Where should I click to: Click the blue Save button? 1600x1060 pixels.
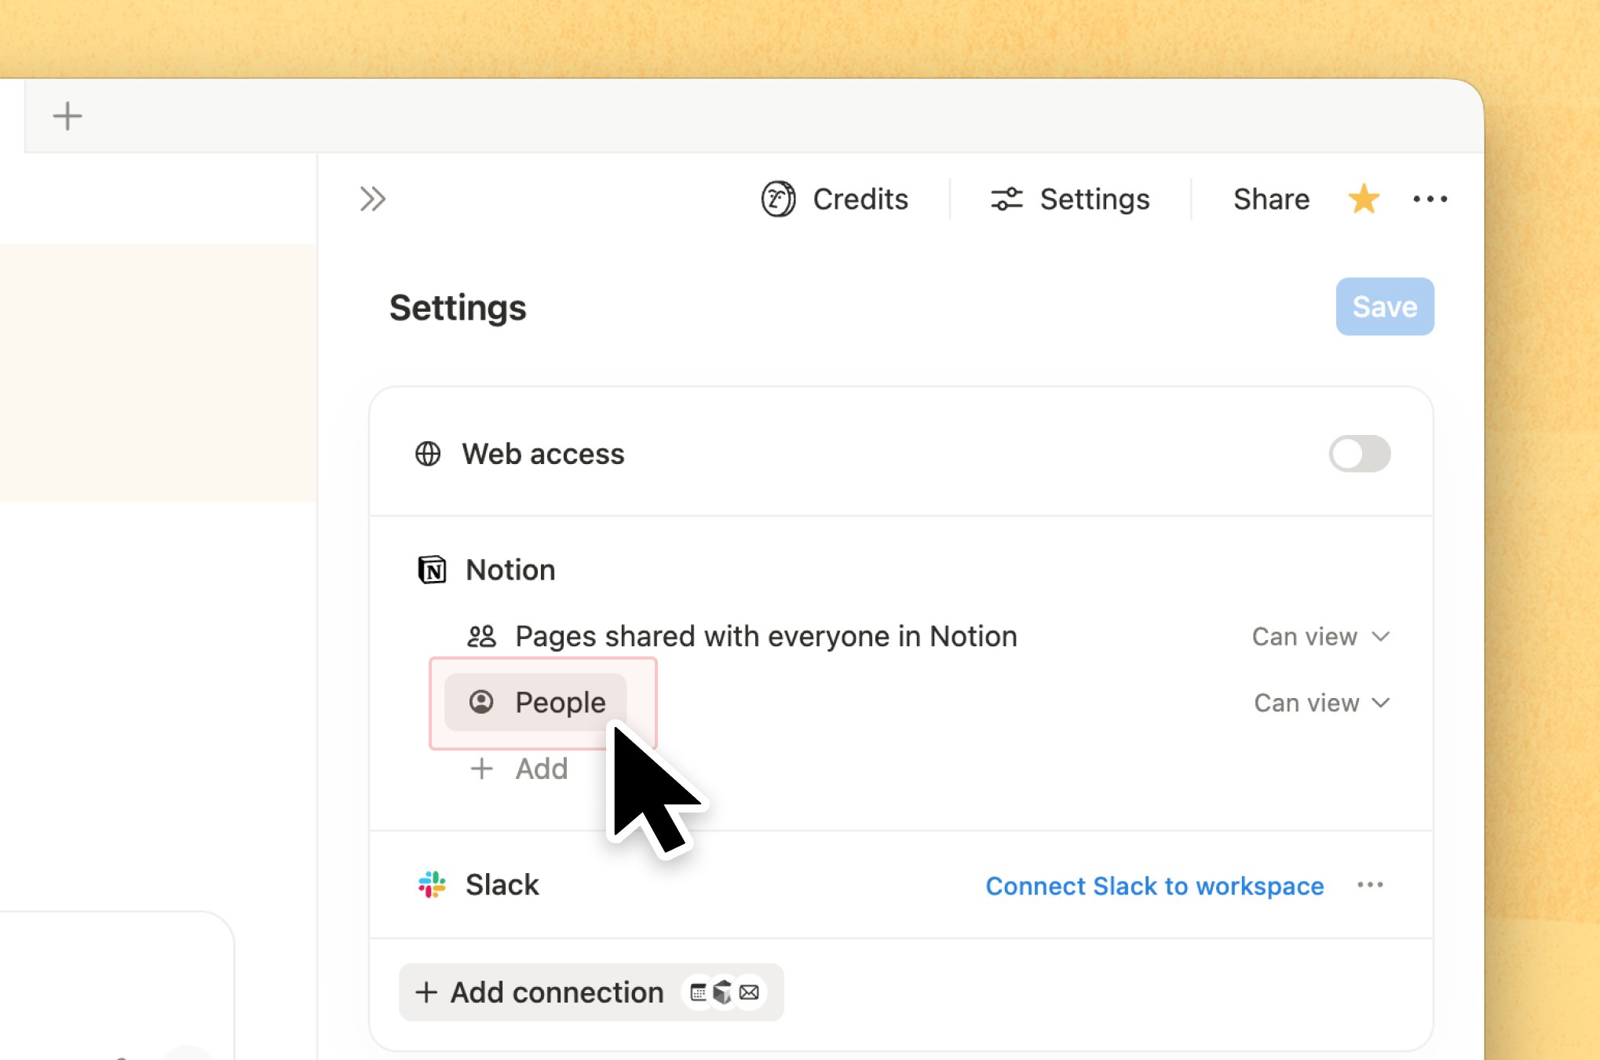coord(1385,306)
